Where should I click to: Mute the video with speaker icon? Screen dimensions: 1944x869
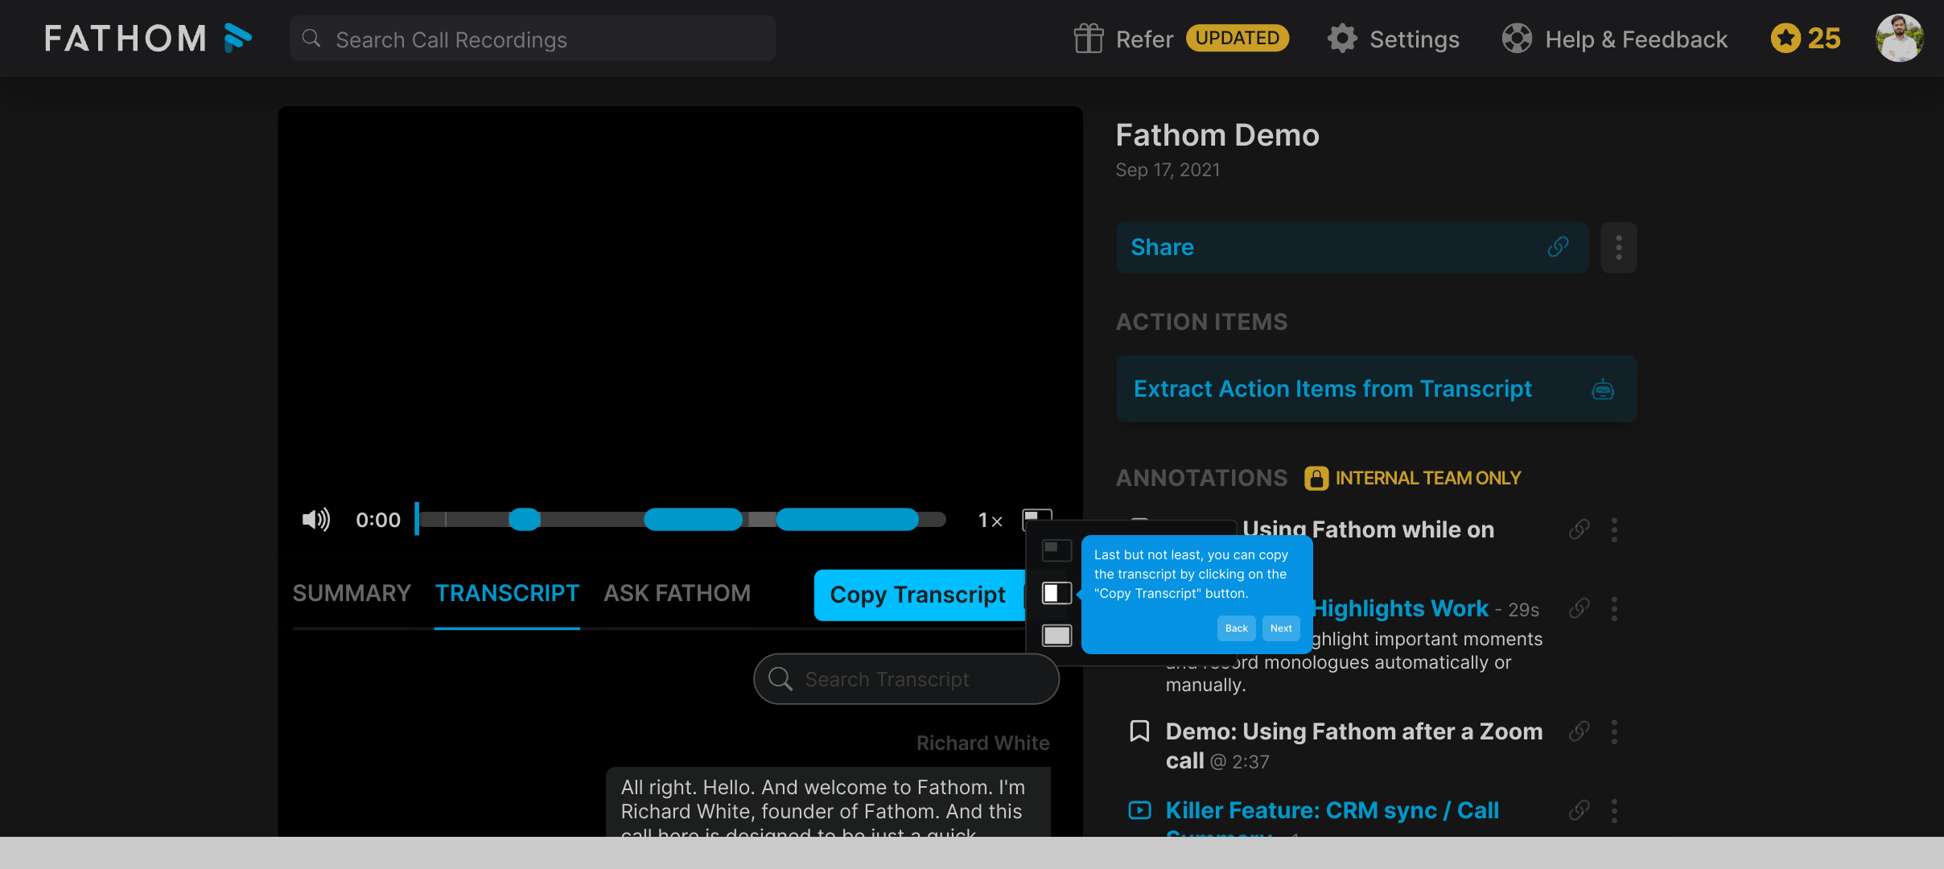pos(316,520)
